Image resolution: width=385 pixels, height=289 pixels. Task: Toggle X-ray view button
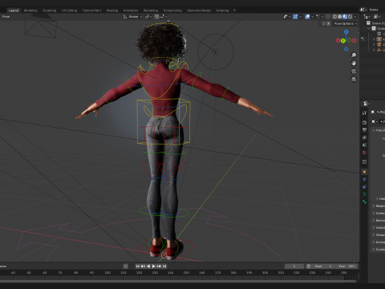[x=328, y=17]
